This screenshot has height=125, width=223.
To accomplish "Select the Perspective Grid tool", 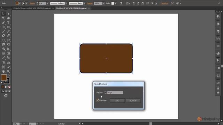I will coord(8,49).
